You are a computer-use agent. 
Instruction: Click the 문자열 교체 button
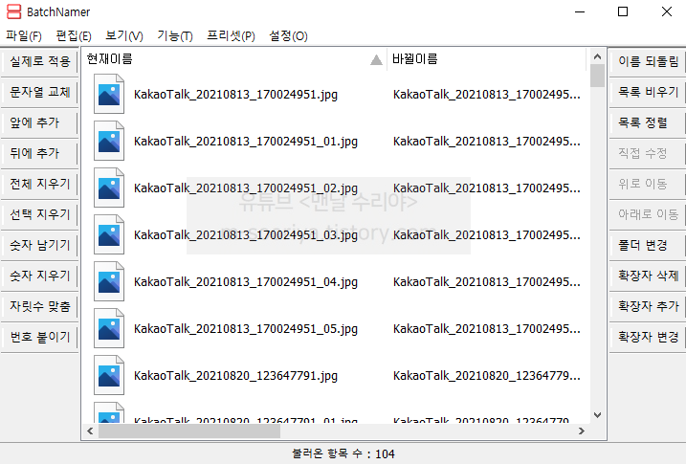pyautogui.click(x=39, y=92)
